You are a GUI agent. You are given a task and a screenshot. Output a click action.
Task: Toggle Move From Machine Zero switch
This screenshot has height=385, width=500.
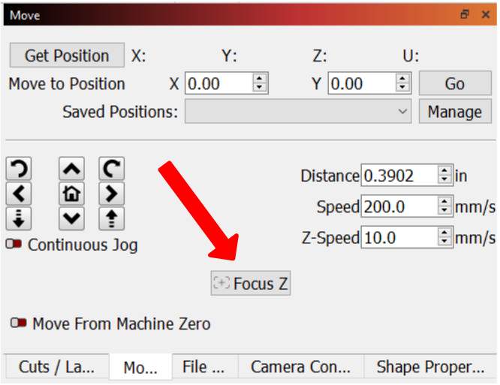[19, 323]
